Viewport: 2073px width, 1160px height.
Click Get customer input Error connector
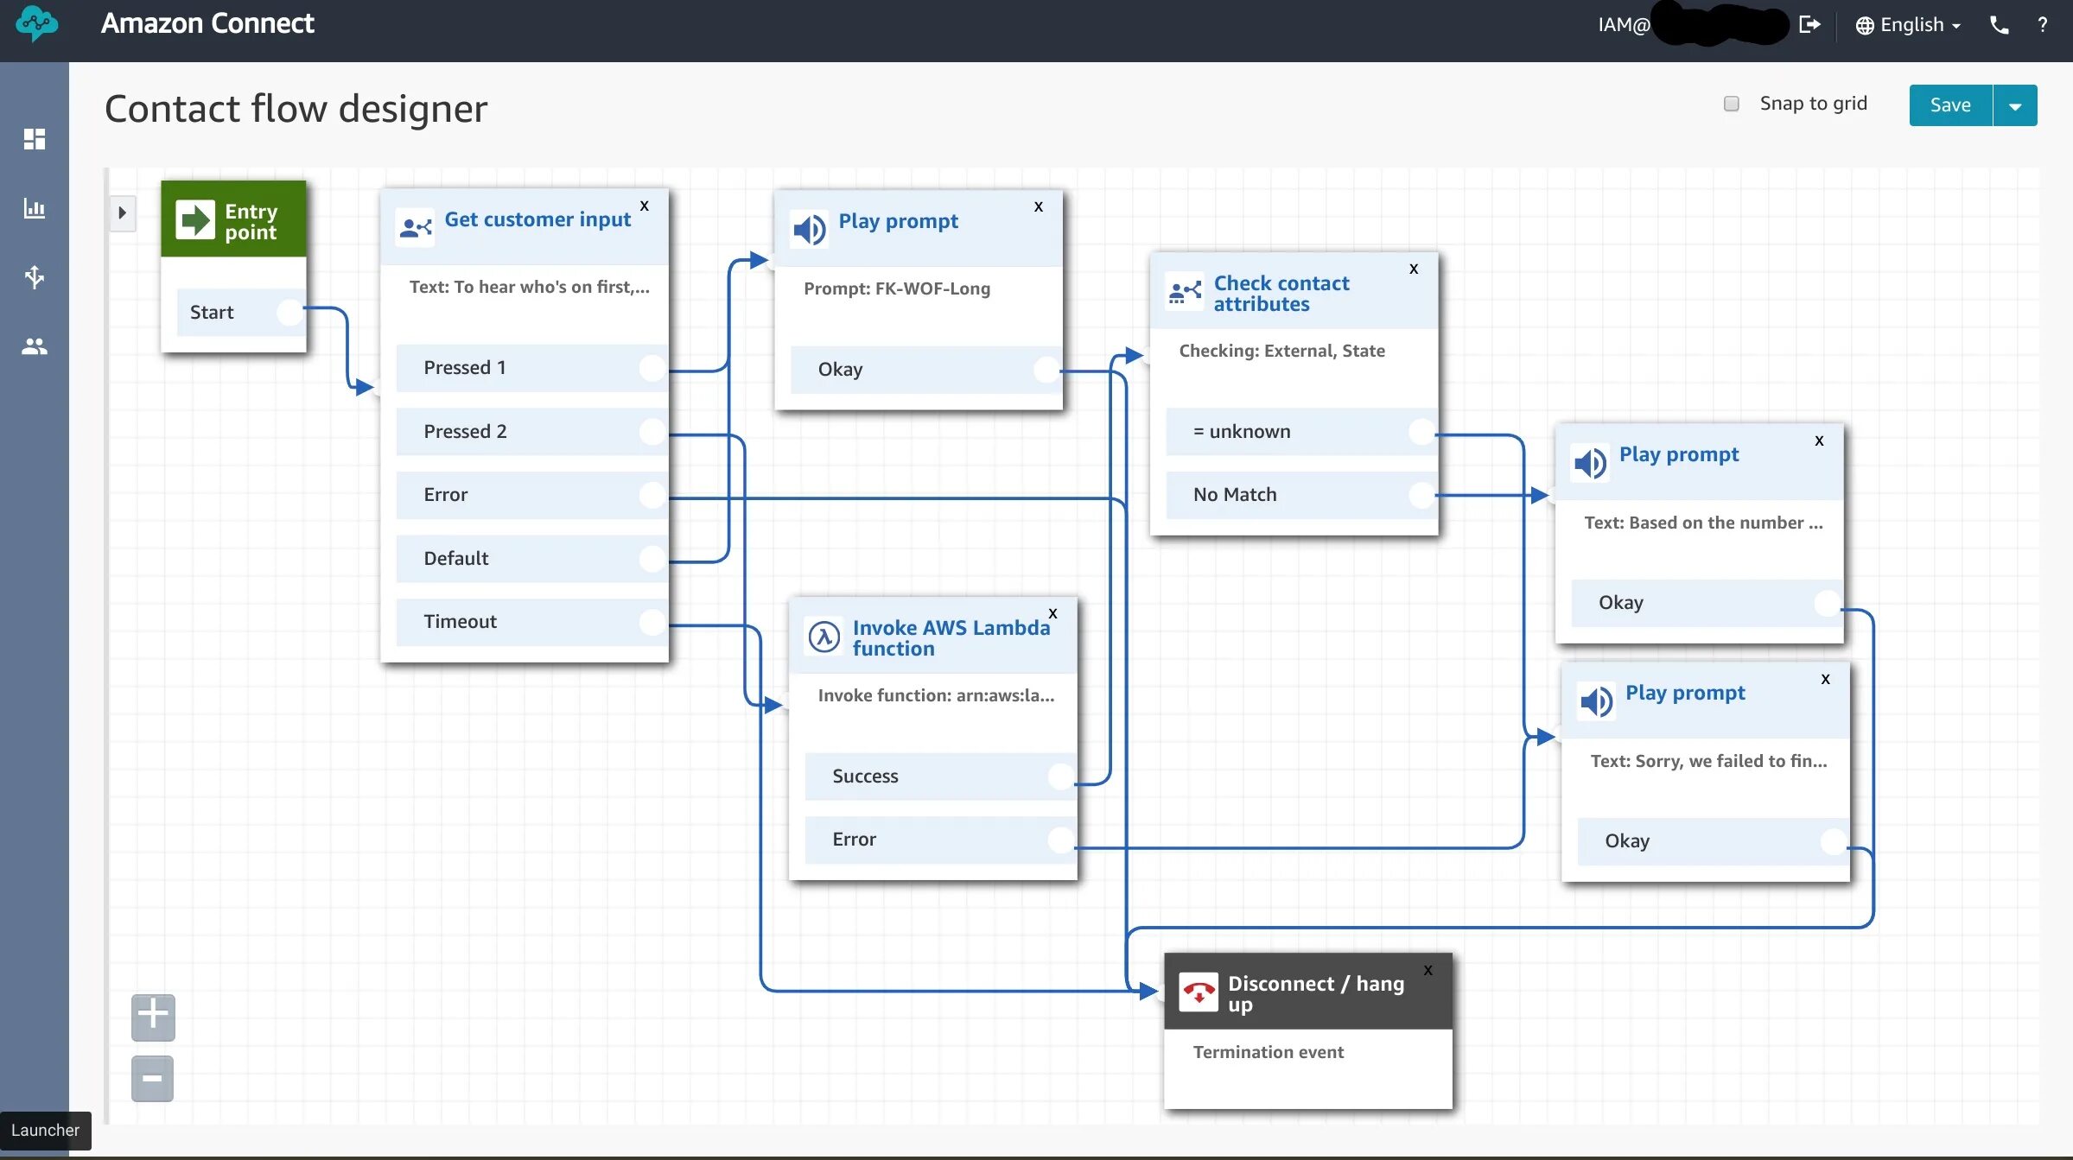[x=652, y=495]
